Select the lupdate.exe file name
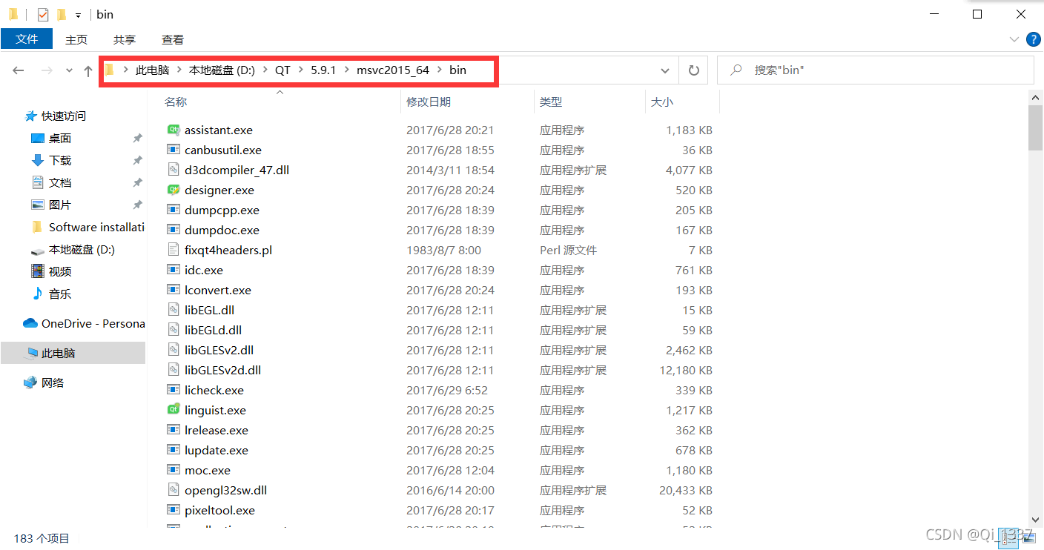The width and height of the screenshot is (1044, 550). click(x=217, y=450)
